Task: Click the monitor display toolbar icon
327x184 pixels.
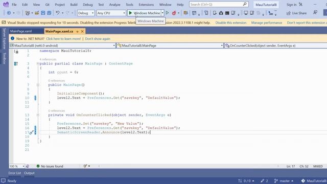Action: 246,13
